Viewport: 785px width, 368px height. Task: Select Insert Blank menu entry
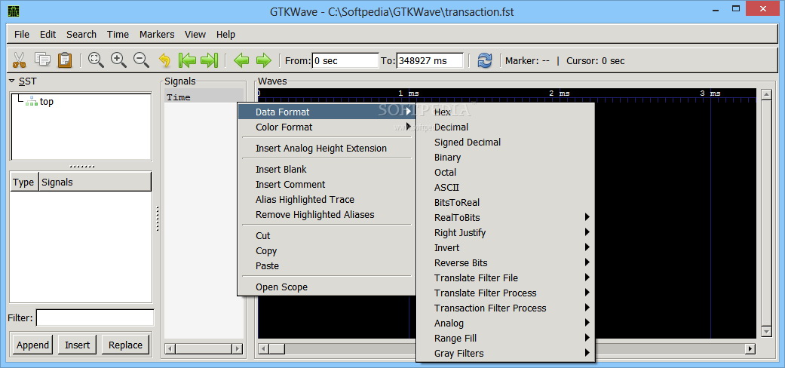(x=327, y=169)
